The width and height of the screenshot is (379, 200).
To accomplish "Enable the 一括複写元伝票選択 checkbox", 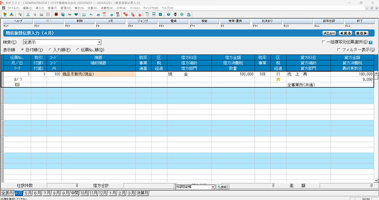I will pyautogui.click(x=324, y=42).
